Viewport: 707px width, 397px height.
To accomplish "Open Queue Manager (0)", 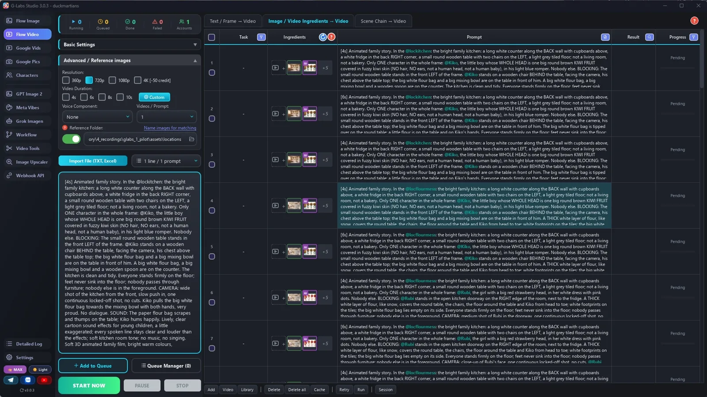I will 166,366.
